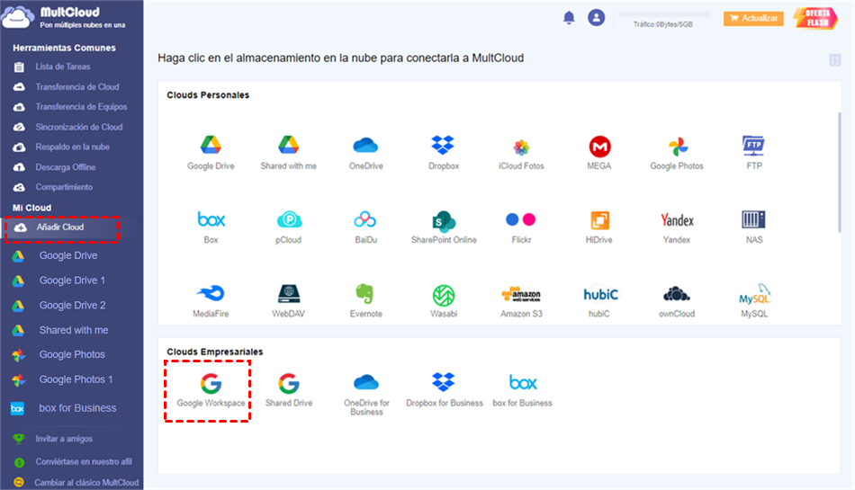
Task: Click Añadir Cloud in the sidebar
Action: (x=61, y=227)
